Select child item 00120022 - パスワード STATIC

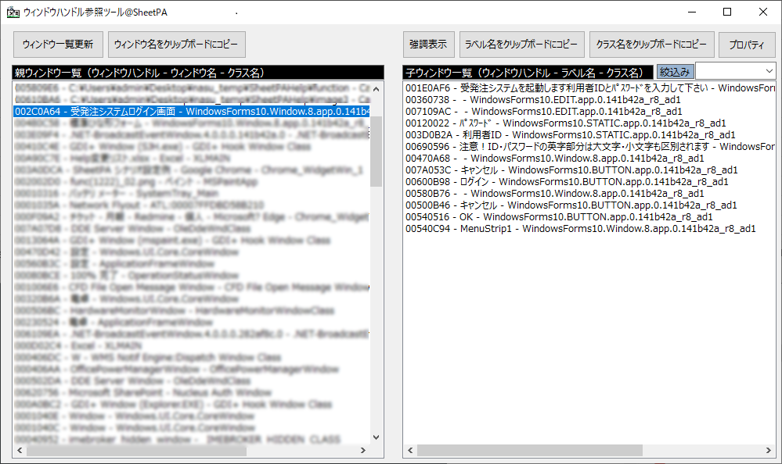click(565, 123)
